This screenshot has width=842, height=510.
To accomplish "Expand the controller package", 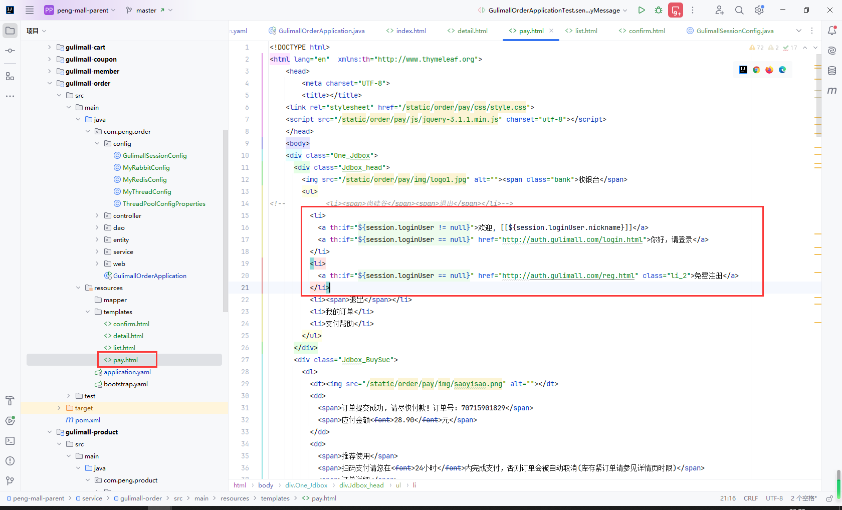I will [97, 215].
